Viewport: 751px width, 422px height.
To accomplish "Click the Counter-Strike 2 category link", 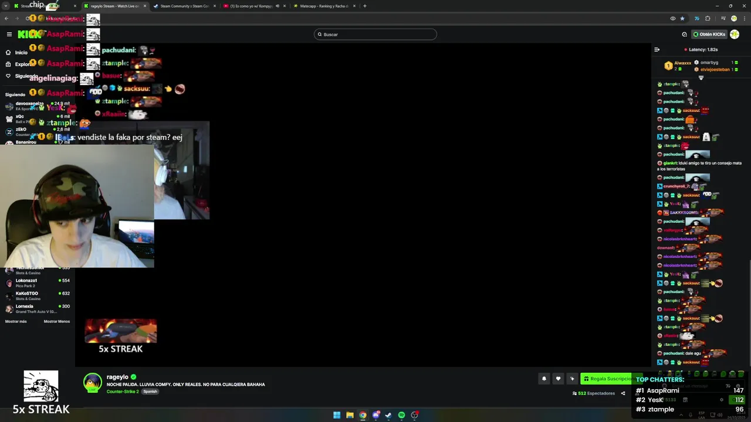I will 123,392.
